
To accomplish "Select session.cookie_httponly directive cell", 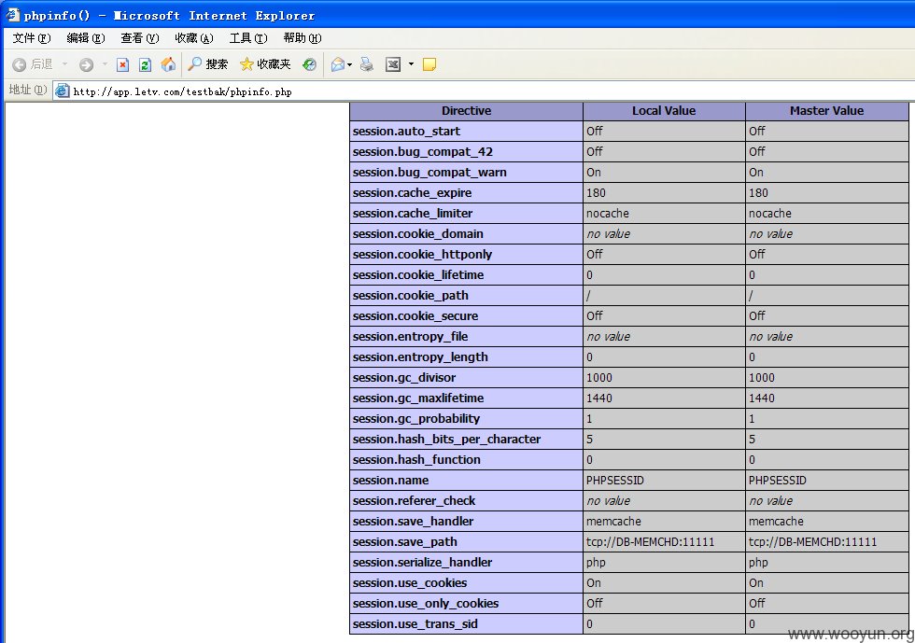I will pos(466,255).
